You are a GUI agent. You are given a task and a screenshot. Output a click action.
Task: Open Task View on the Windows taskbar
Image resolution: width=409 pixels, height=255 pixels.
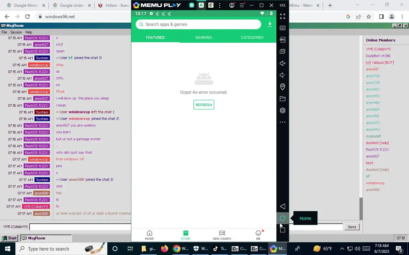(130, 249)
